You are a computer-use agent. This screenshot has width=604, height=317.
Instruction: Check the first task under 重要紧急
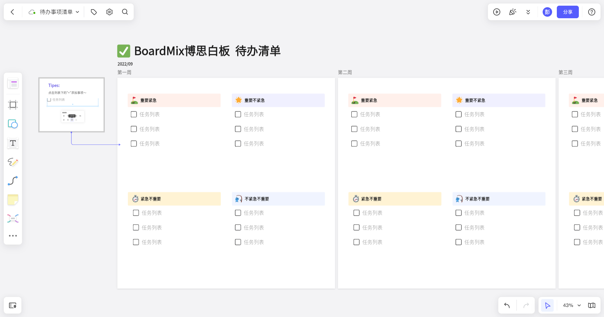[x=134, y=114]
